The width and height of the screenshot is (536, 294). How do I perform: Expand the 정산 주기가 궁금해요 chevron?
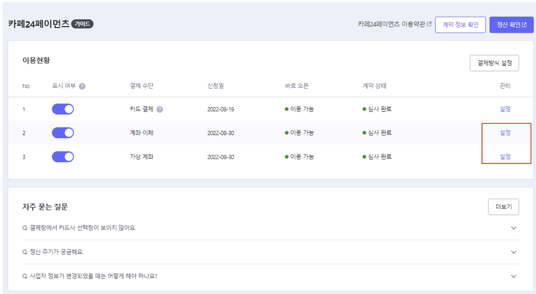[513, 252]
